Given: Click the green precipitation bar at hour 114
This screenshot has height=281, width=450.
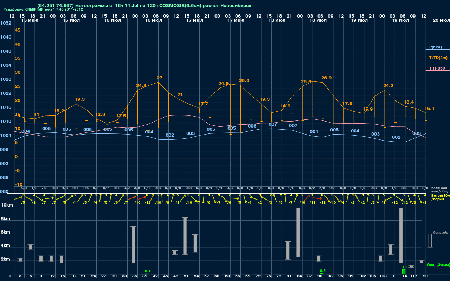Looking at the screenshot, I should pos(404,272).
